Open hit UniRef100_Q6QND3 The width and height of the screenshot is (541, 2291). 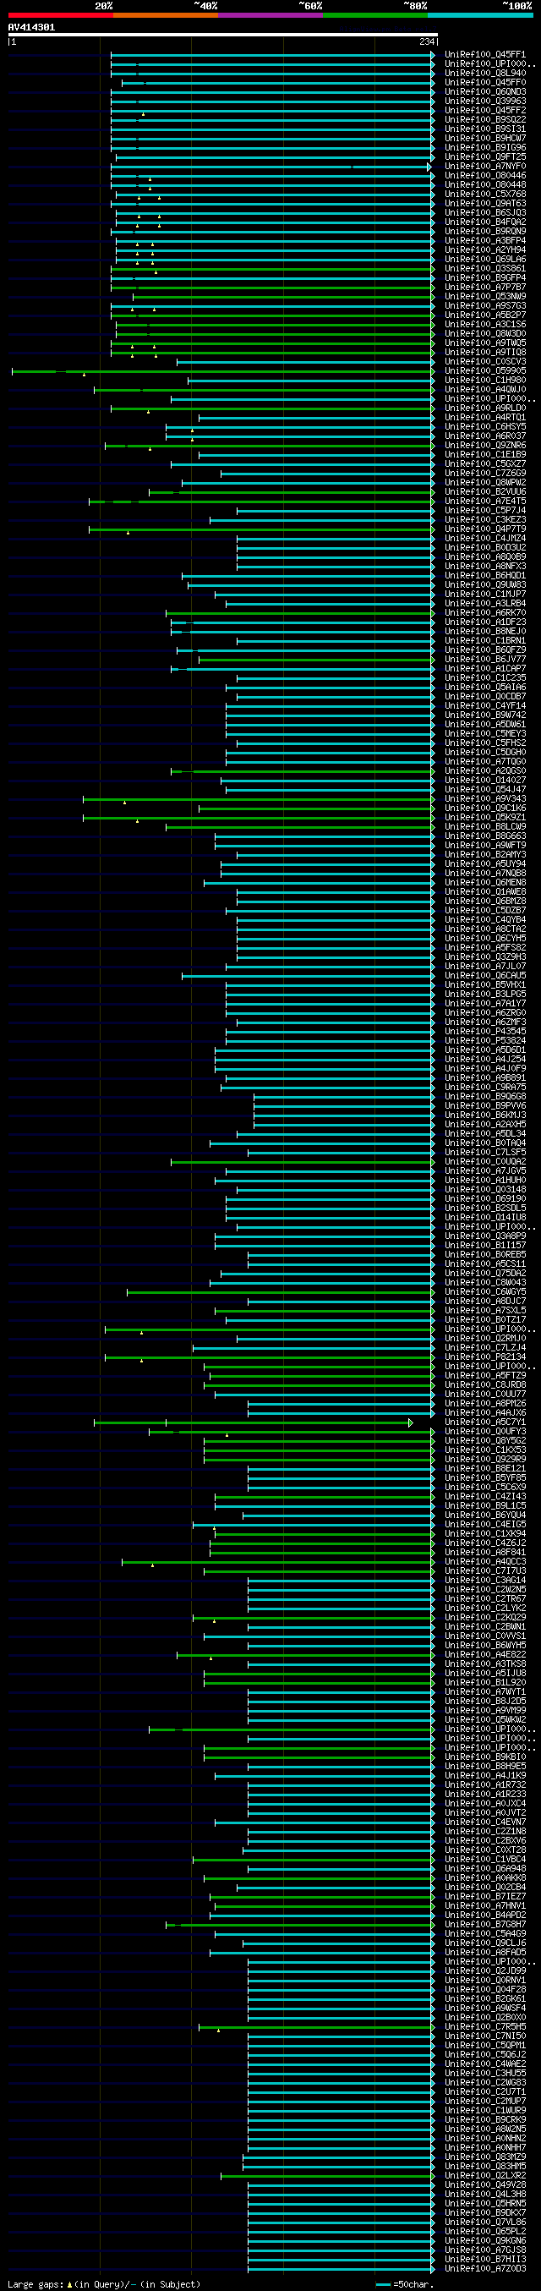[485, 91]
